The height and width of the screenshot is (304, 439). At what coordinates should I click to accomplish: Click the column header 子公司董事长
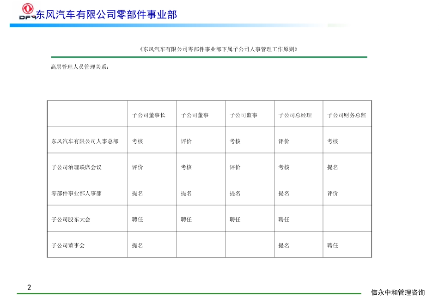click(x=149, y=115)
